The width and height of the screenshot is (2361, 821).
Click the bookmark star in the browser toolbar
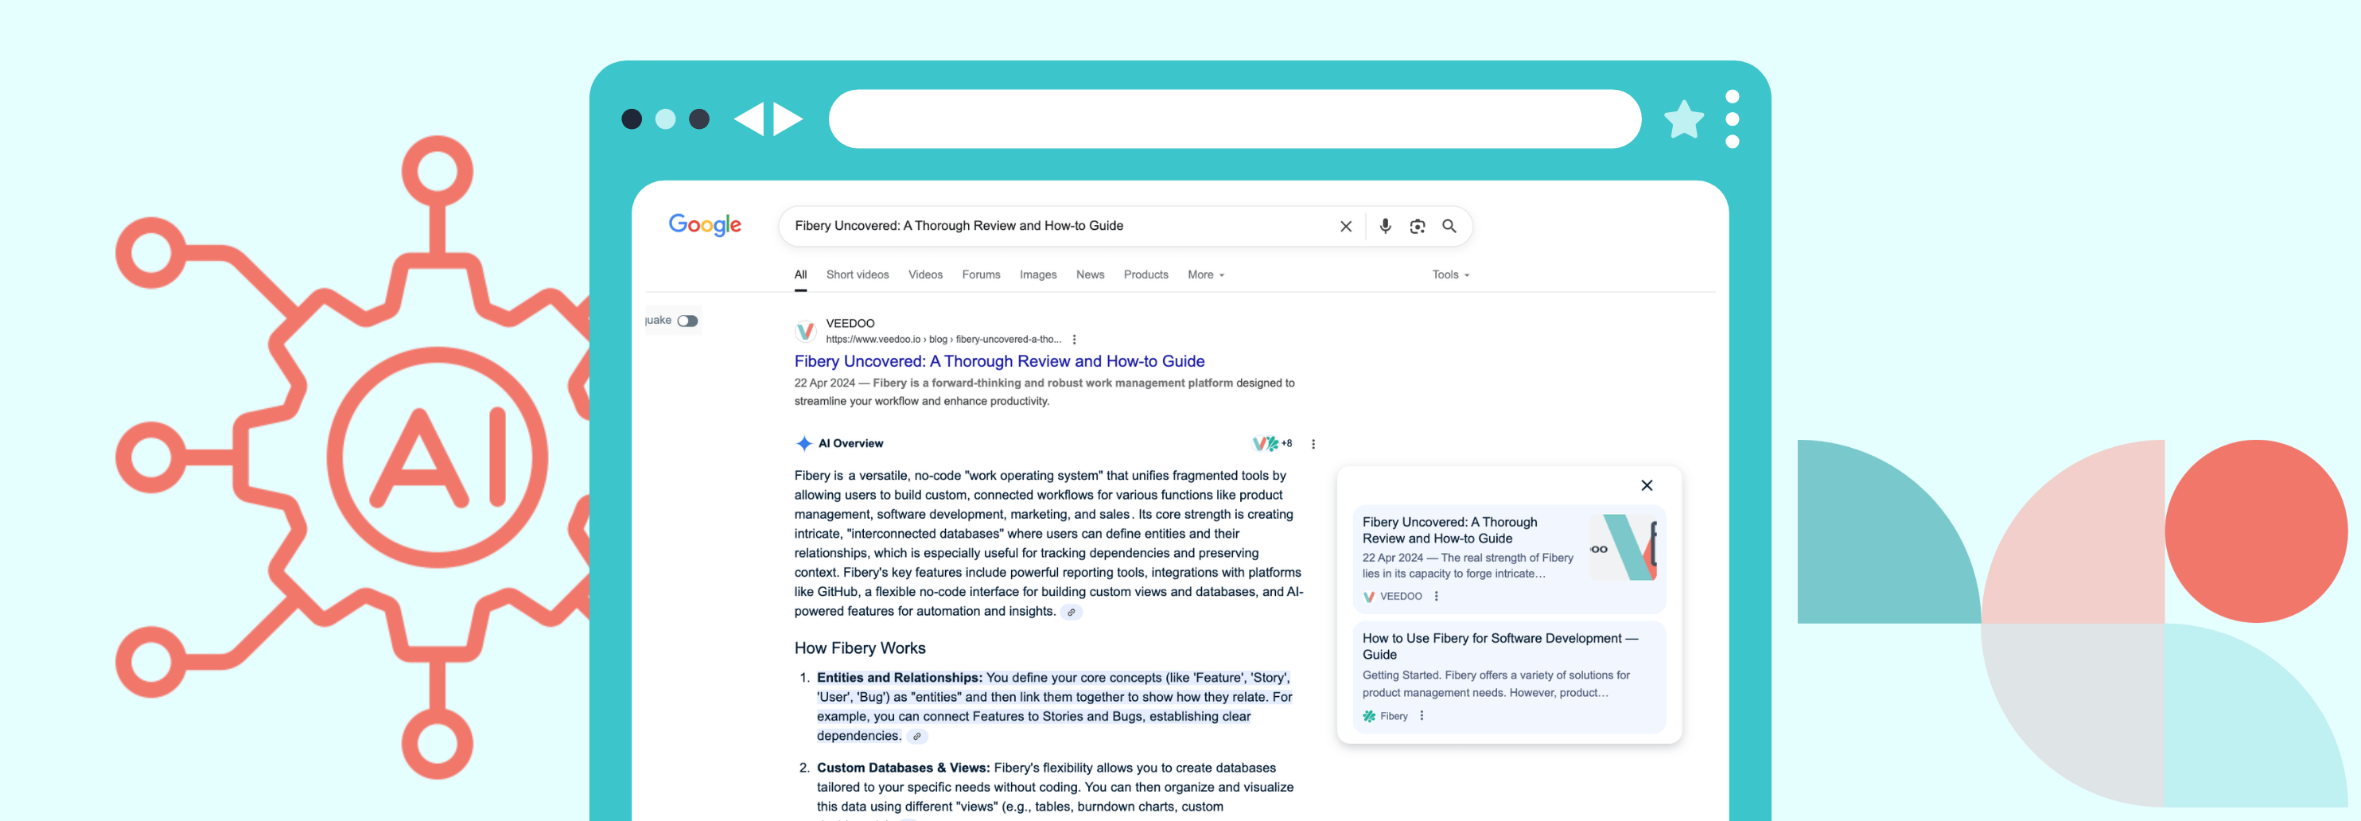tap(1684, 119)
